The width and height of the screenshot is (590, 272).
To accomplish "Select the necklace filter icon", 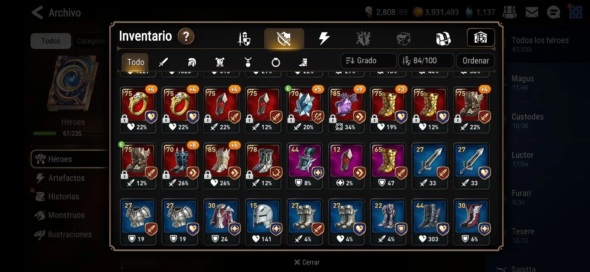I will tap(248, 62).
